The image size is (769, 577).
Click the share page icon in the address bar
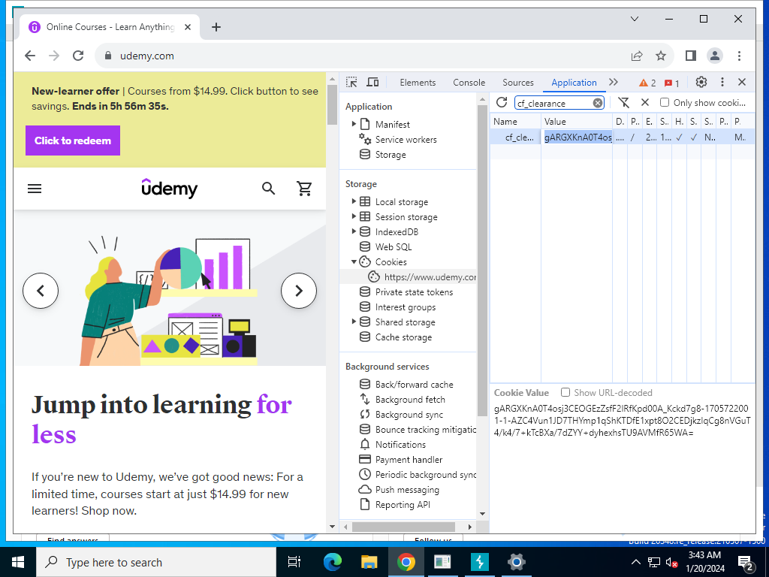pos(637,56)
